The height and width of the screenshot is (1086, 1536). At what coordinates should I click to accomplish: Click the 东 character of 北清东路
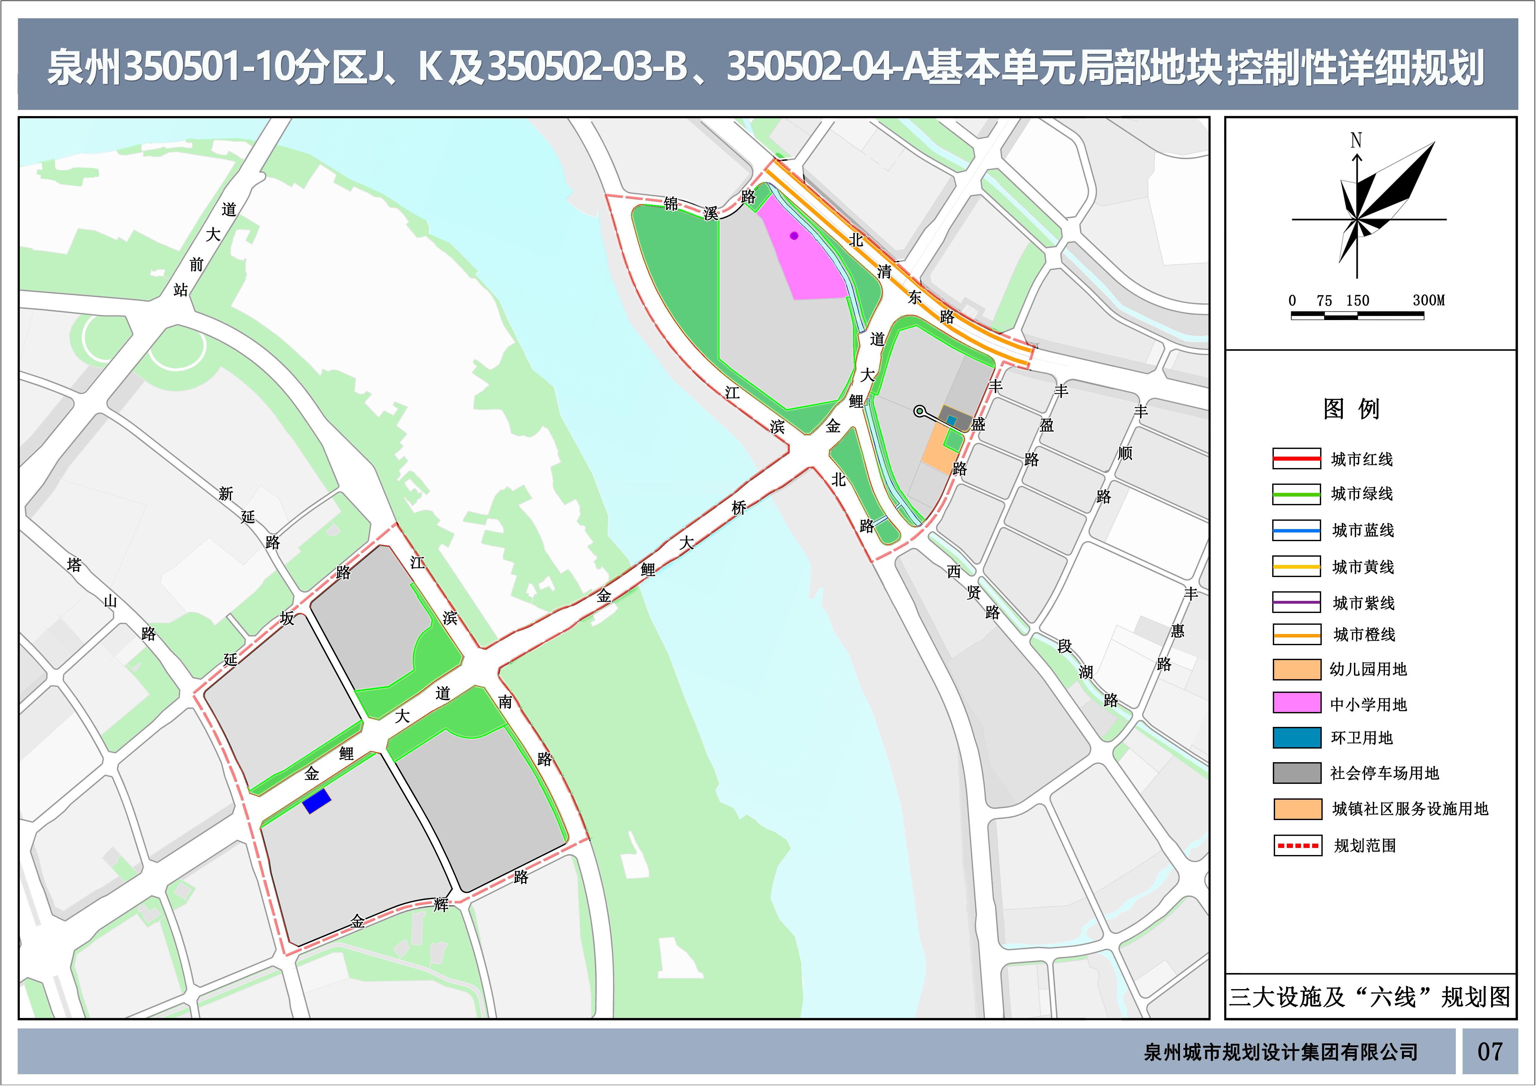pyautogui.click(x=915, y=297)
